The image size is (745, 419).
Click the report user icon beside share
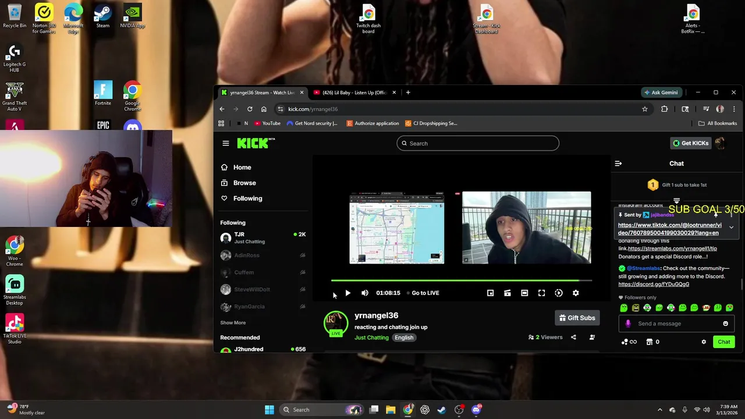click(592, 337)
